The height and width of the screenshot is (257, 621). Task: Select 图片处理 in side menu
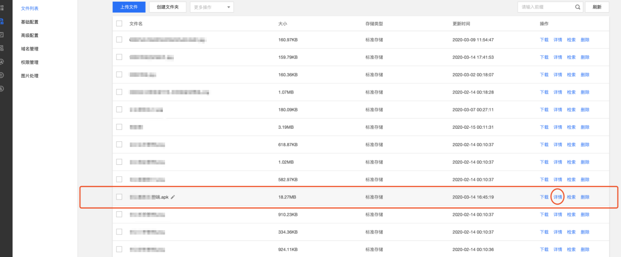30,76
